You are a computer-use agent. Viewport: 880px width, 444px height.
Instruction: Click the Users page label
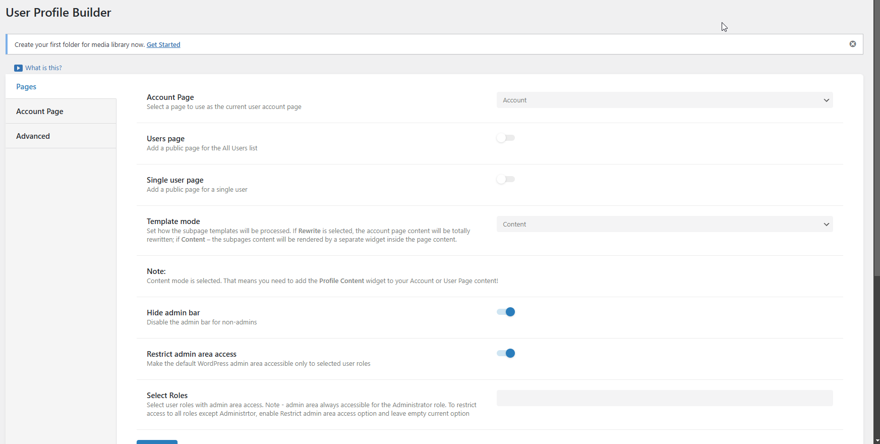[165, 139]
